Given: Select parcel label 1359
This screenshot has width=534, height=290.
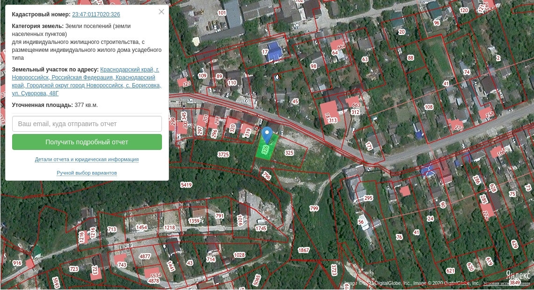Looking at the screenshot, I should (x=194, y=221).
